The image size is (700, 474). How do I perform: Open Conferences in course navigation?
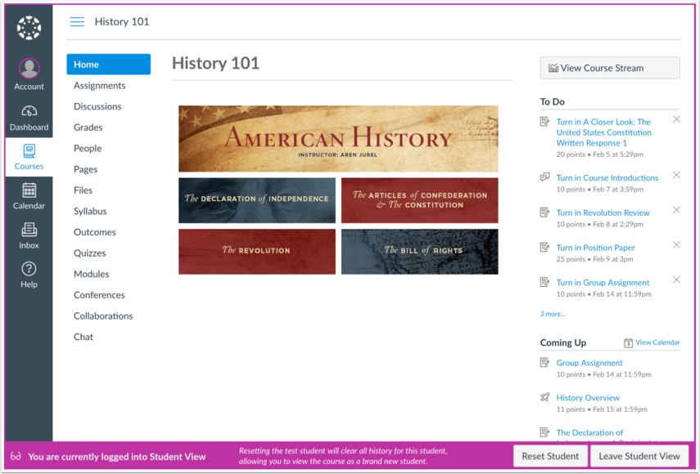point(99,295)
